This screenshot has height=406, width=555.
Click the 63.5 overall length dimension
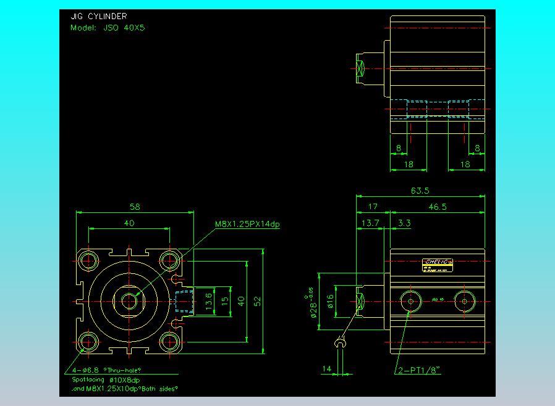(420, 191)
